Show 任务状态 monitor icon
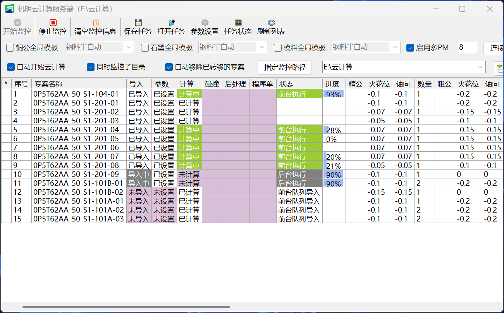504x313 pixels. [238, 23]
